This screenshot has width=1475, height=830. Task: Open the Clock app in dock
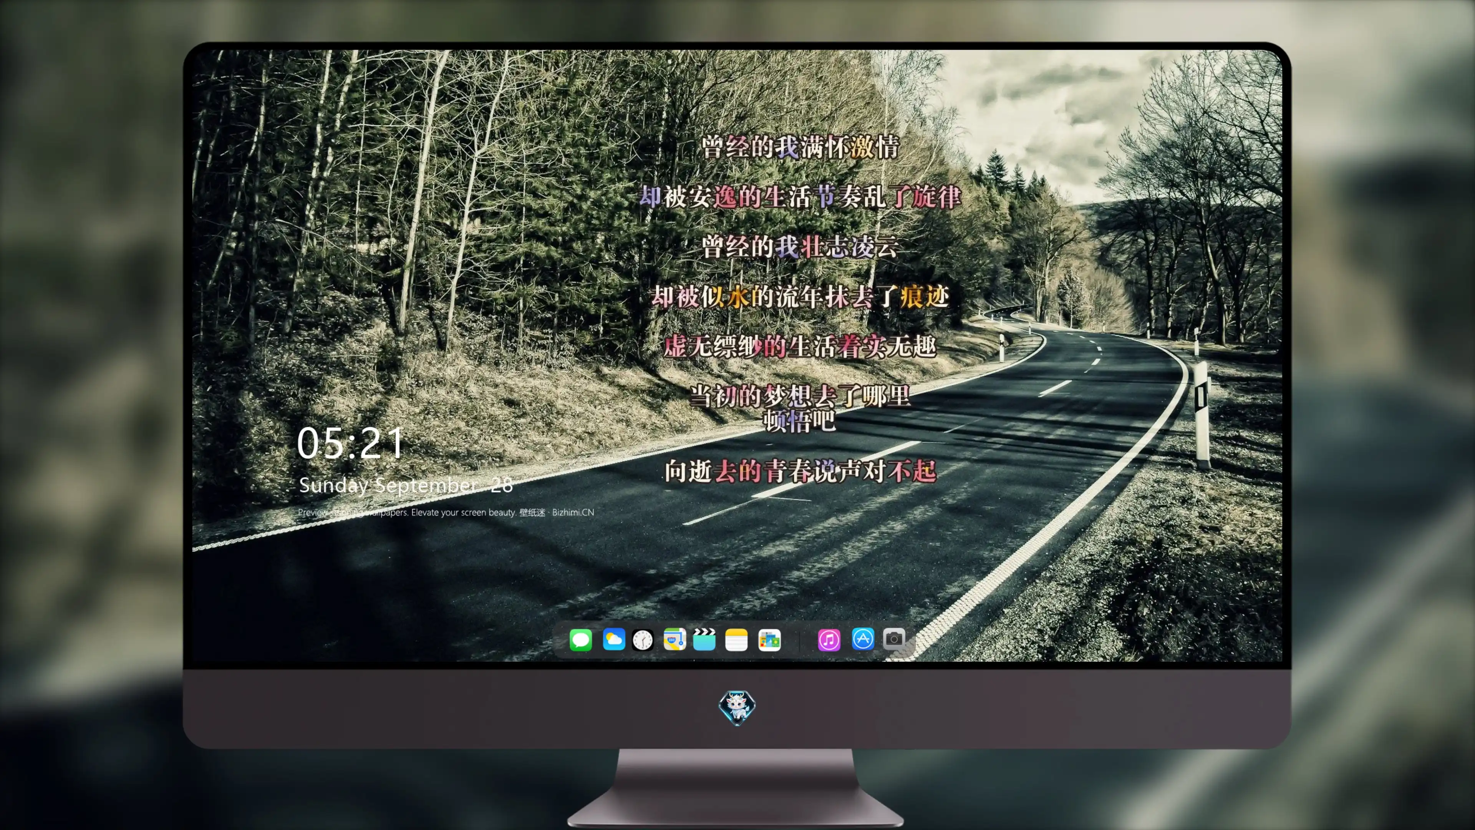643,640
